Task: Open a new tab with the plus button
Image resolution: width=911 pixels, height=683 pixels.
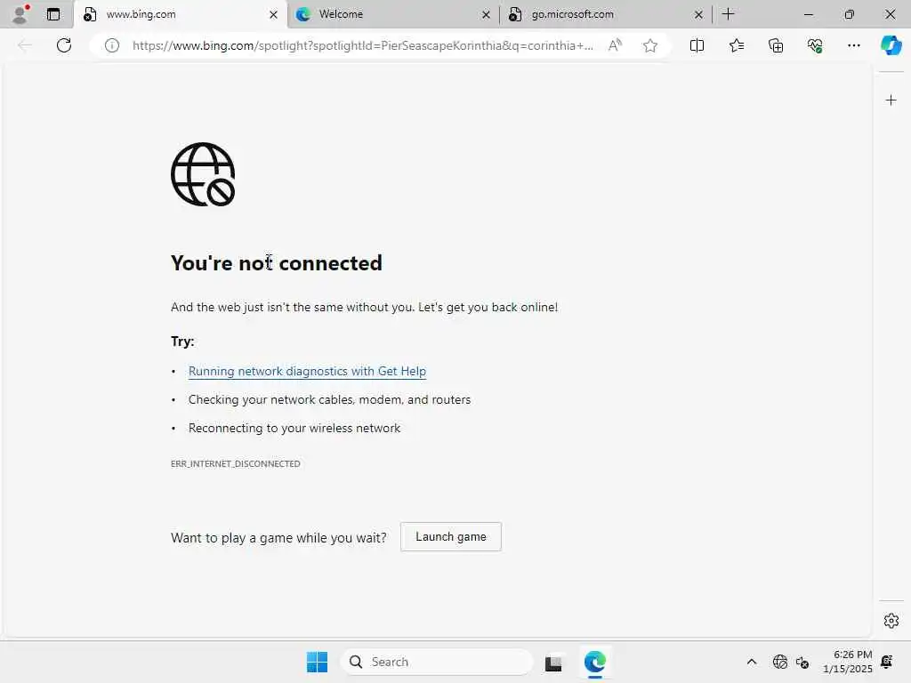Action: tap(728, 14)
